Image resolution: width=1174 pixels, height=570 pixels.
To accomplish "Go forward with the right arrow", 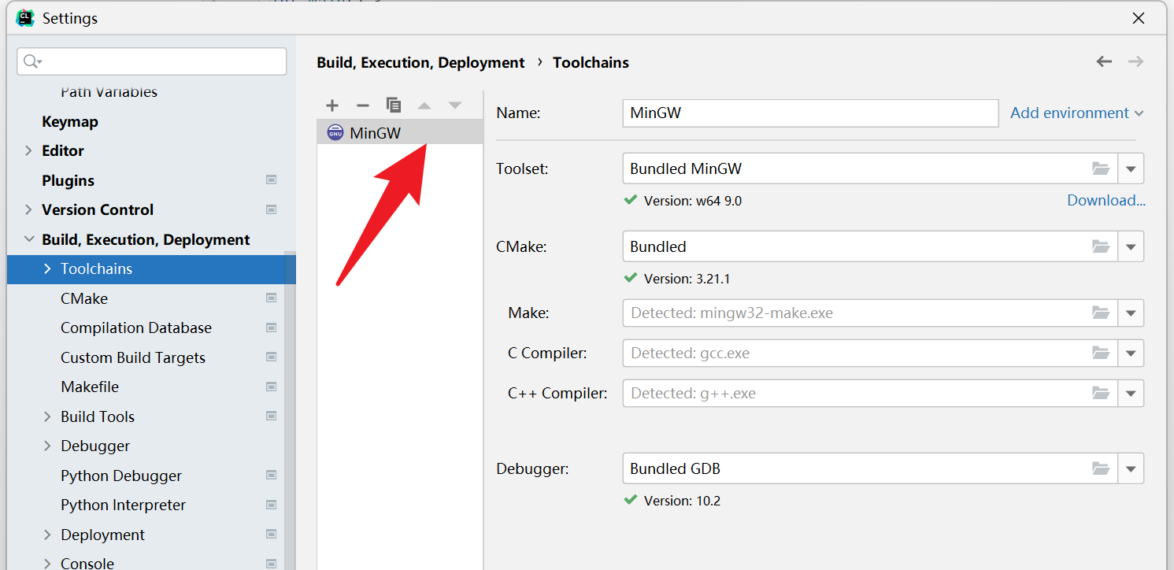I will click(1135, 61).
